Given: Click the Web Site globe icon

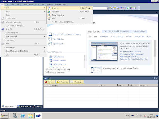Looking at the screenshot, I should pos(49,12).
